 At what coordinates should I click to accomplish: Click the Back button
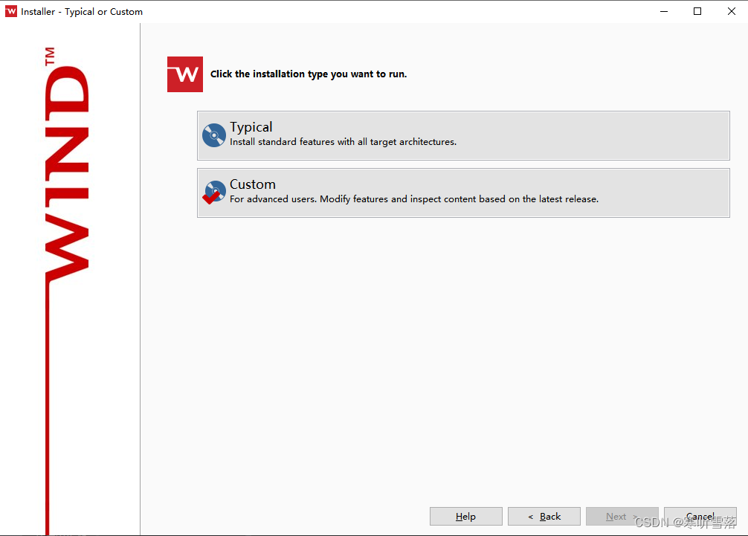(x=544, y=516)
